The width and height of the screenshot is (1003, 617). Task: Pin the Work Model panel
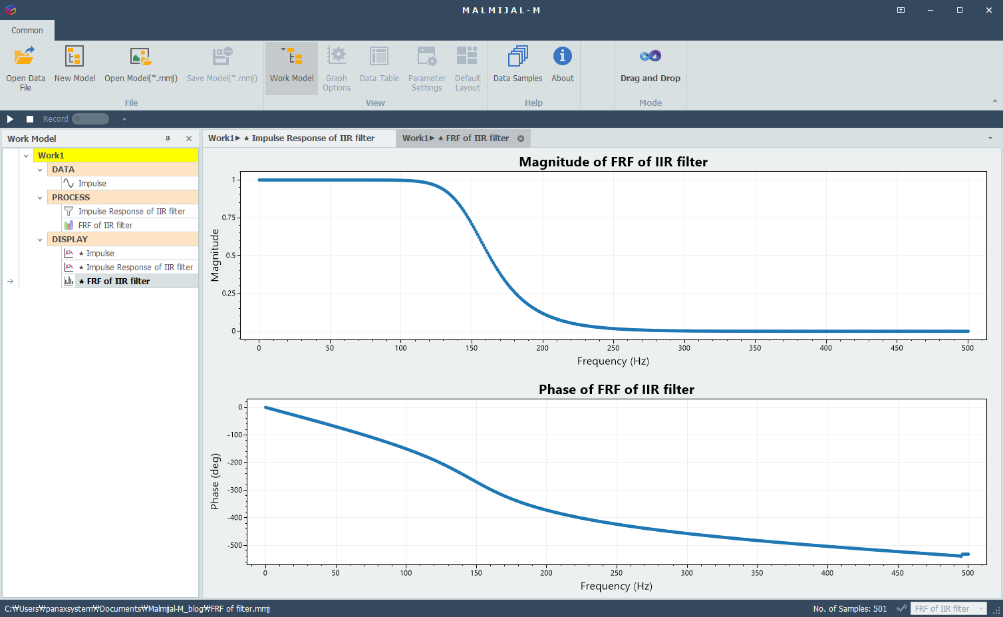pyautogui.click(x=168, y=138)
